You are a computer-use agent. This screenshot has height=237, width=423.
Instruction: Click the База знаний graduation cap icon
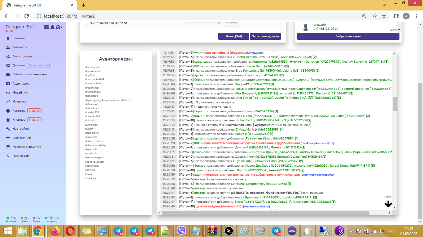click(8, 138)
